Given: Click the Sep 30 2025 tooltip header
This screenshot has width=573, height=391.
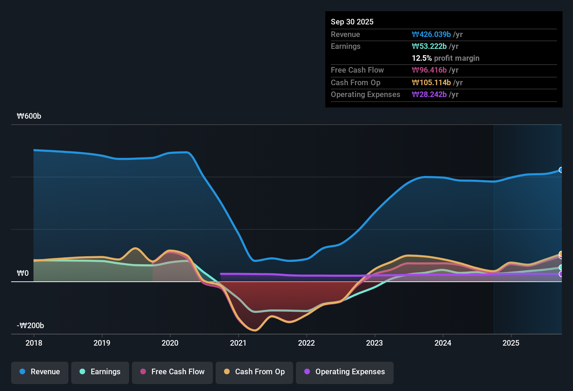Looking at the screenshot, I should coord(352,22).
